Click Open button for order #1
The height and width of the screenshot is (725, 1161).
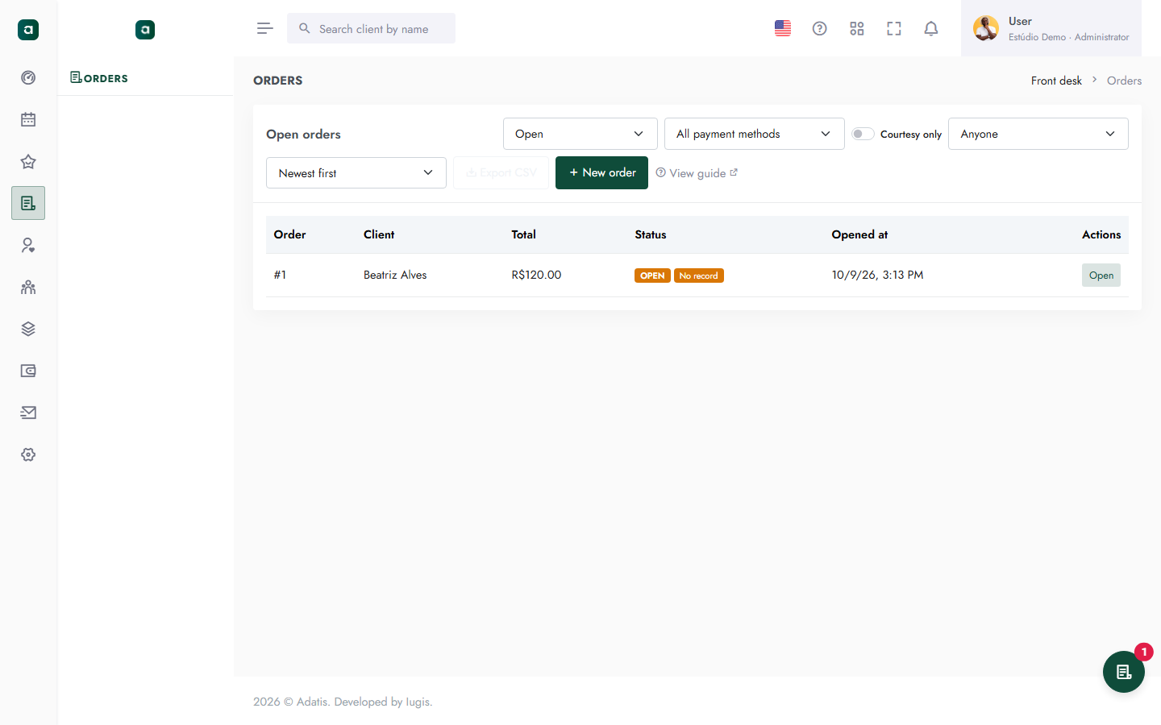[x=1101, y=275]
